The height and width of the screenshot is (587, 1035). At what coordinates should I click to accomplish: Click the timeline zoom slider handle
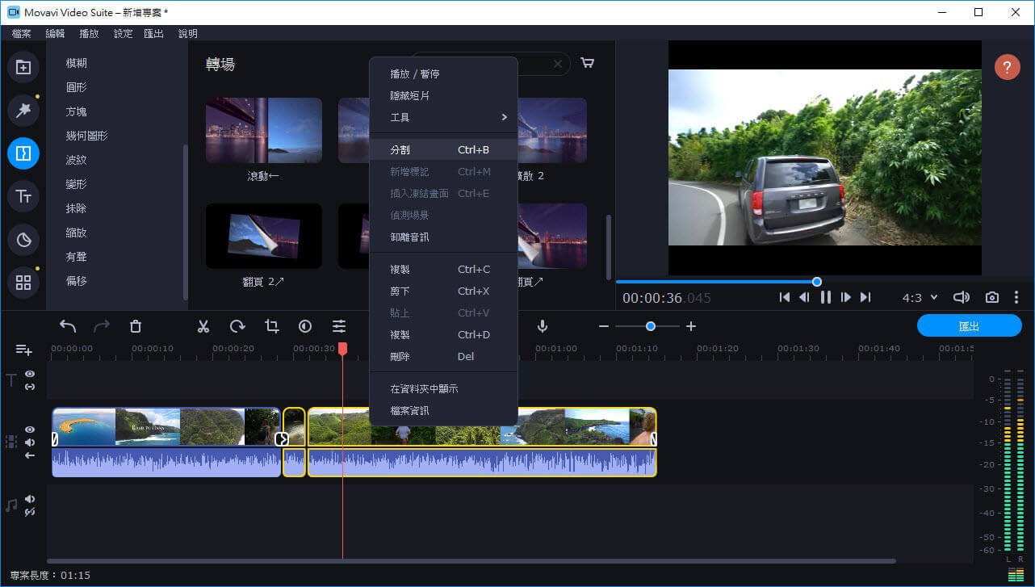[651, 326]
